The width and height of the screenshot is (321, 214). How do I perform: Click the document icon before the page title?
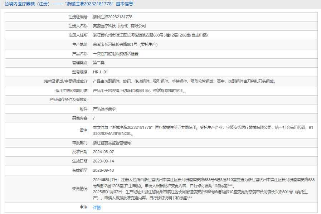click(x=6, y=4)
